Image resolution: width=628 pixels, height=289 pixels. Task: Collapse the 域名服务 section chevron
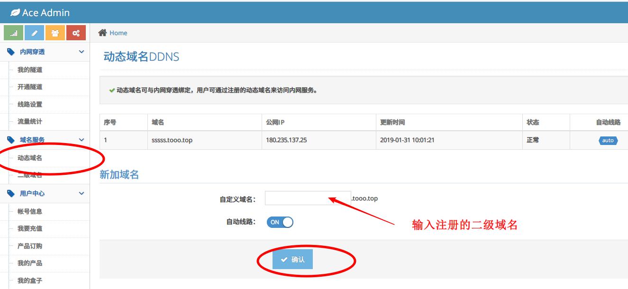pos(82,140)
